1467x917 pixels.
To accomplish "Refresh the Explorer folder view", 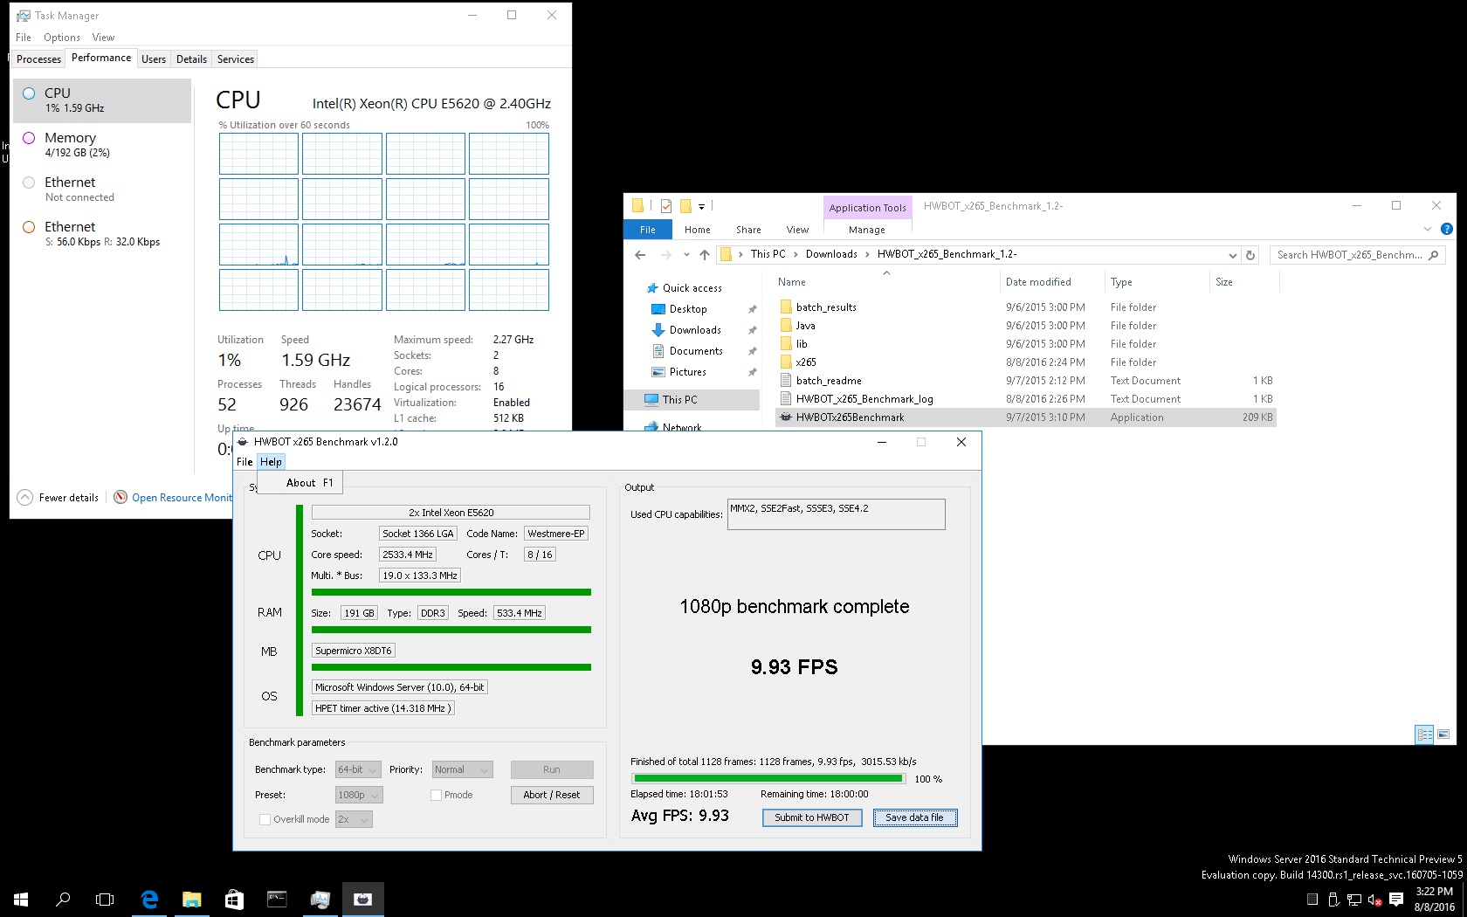I will (1250, 255).
